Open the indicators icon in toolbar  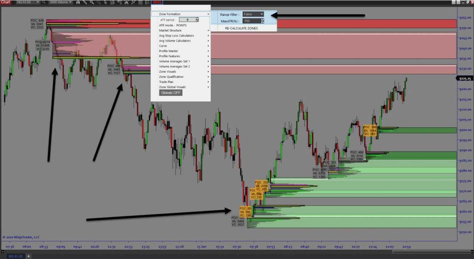click(x=133, y=2)
